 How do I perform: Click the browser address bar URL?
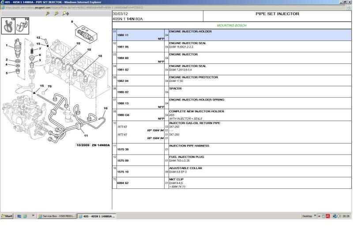[x=74, y=7]
